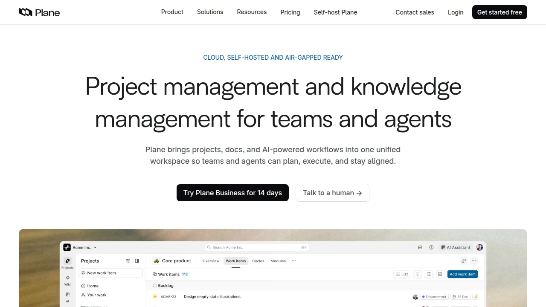Click New work item in the Projects panel

tap(111, 273)
